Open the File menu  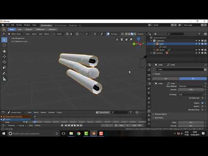pos(7,25)
